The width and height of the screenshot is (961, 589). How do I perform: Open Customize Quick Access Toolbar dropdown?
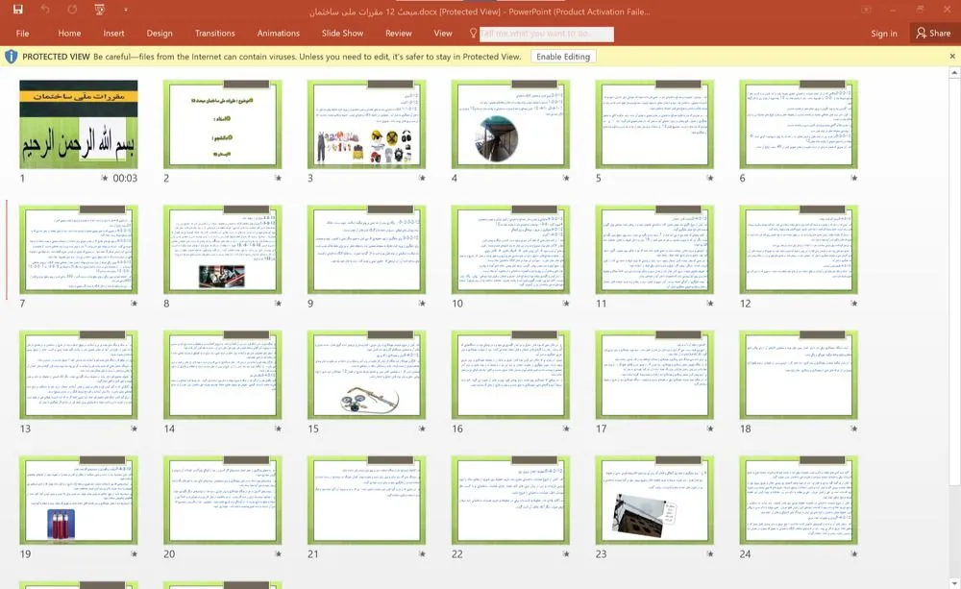(125, 12)
